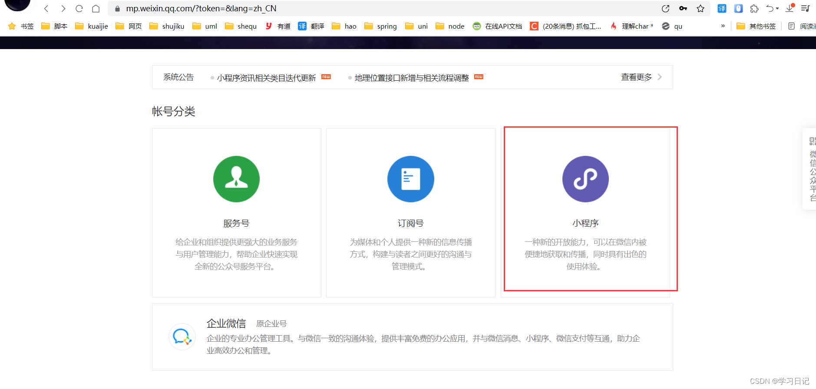Open the 网页 bookmark folder
The image size is (816, 389).
pos(129,26)
